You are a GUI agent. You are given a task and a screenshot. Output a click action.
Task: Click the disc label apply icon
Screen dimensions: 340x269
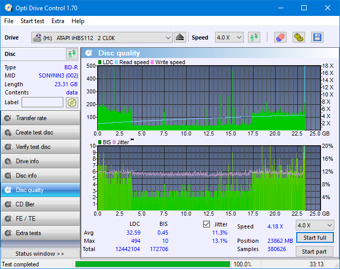click(x=72, y=103)
